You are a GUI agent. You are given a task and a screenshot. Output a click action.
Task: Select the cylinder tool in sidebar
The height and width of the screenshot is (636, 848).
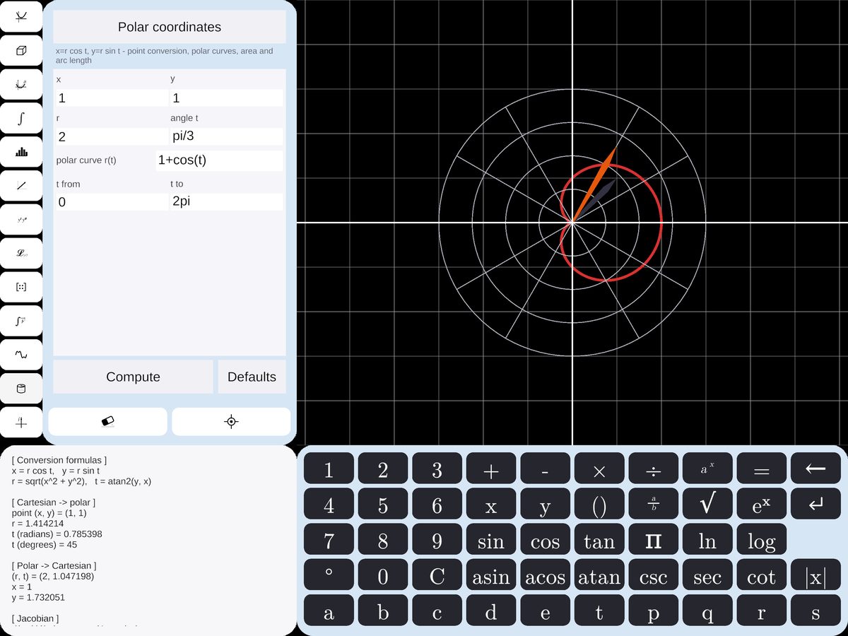point(21,389)
